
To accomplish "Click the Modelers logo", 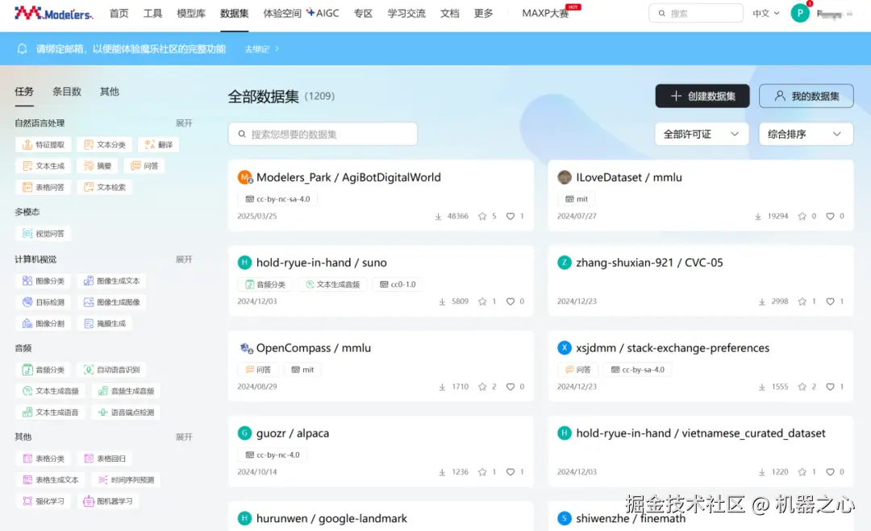I will [53, 13].
